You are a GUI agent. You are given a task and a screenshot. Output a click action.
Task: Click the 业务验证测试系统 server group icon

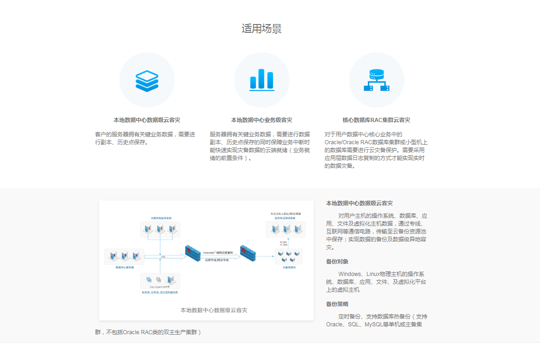point(286,228)
